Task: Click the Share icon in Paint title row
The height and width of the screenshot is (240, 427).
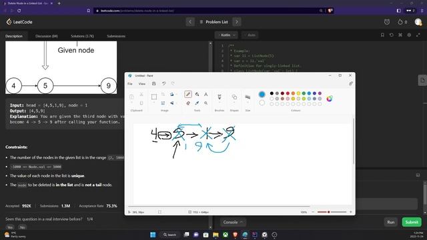Action: pyautogui.click(x=351, y=84)
